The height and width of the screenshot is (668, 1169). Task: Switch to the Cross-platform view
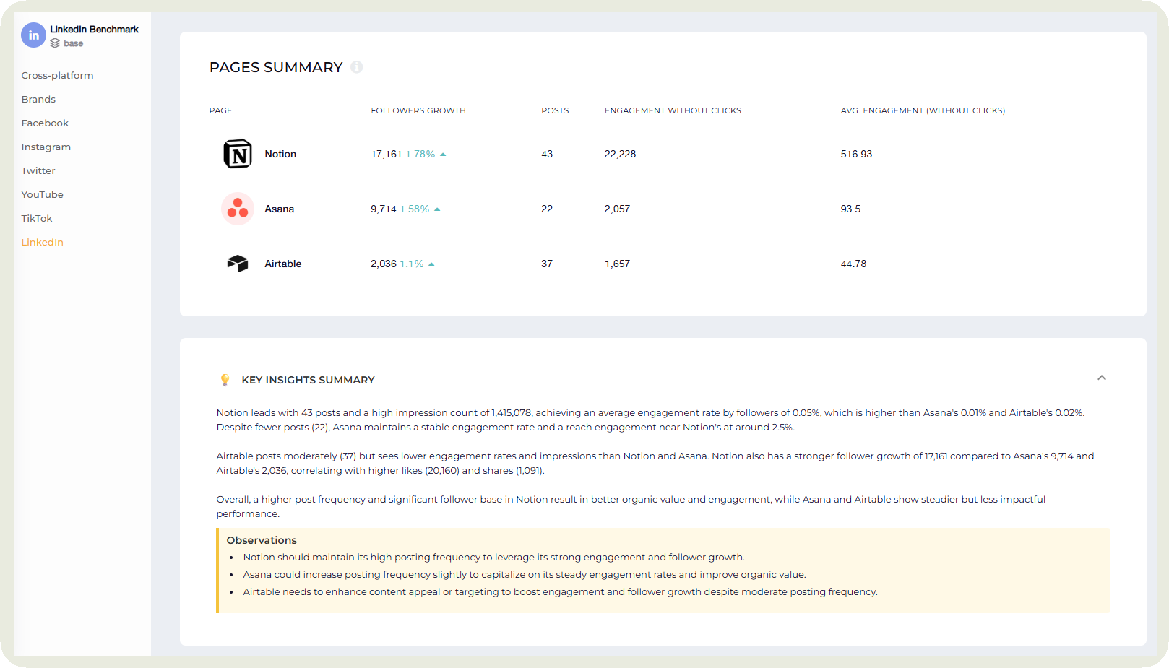[x=57, y=75]
